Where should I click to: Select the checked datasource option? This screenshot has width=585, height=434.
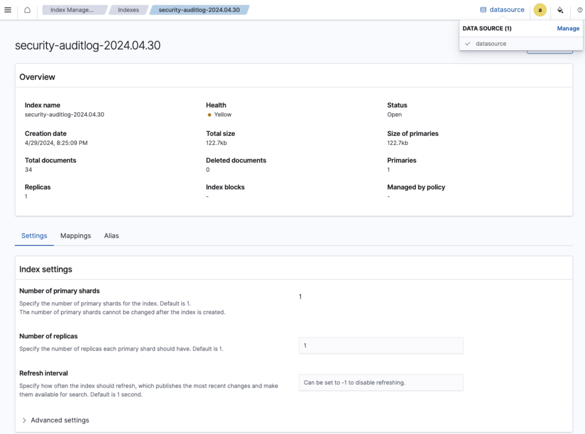491,43
